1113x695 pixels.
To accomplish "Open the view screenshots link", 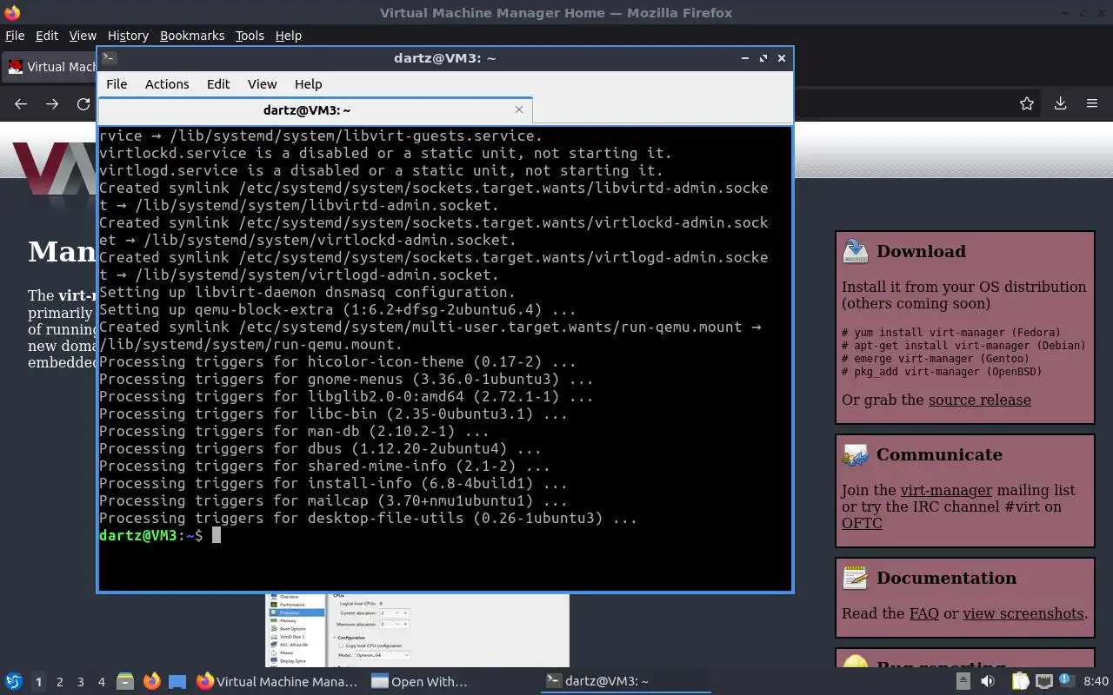I will pos(1023,613).
